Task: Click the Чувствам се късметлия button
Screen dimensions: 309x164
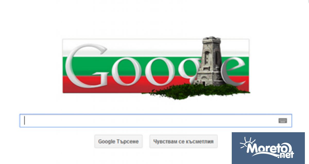Action: click(183, 141)
